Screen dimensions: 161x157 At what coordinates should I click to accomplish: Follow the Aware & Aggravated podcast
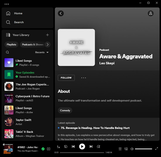point(66,78)
